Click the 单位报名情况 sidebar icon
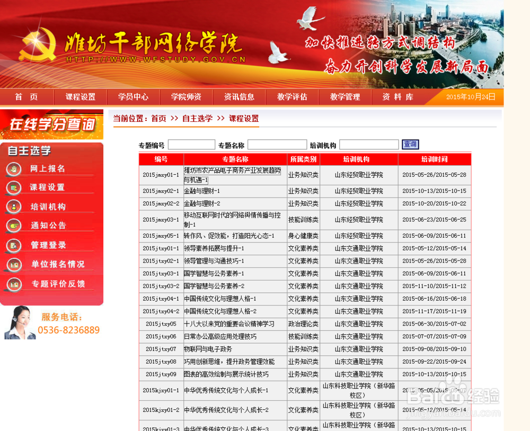Screen dimensions: 530x431 tap(14, 265)
